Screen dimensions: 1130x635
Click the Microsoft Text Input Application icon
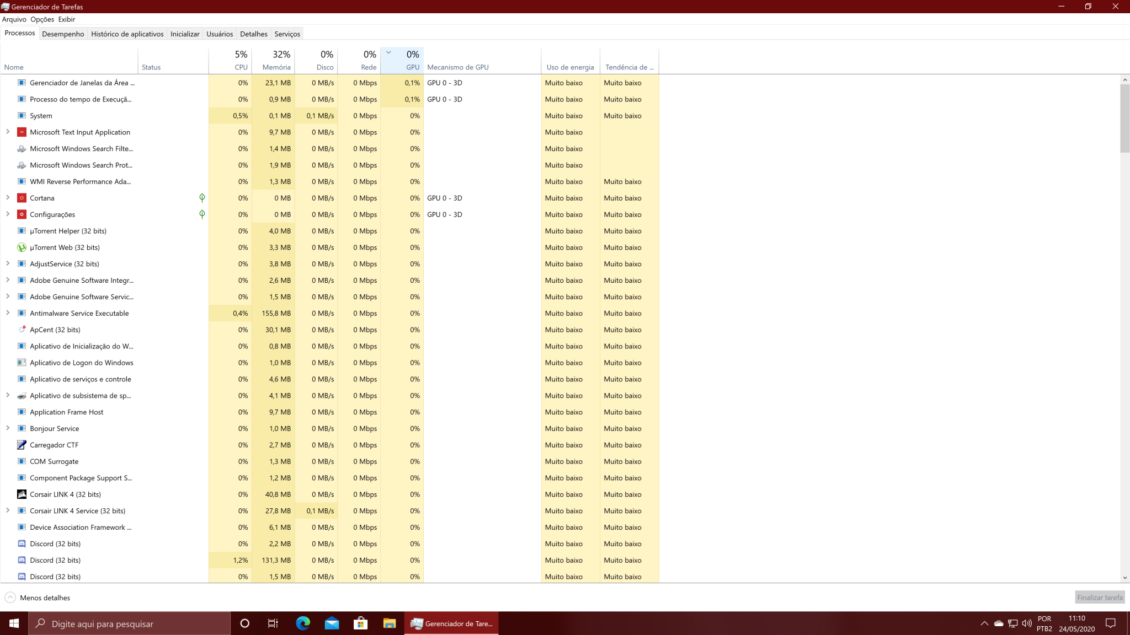pos(22,132)
